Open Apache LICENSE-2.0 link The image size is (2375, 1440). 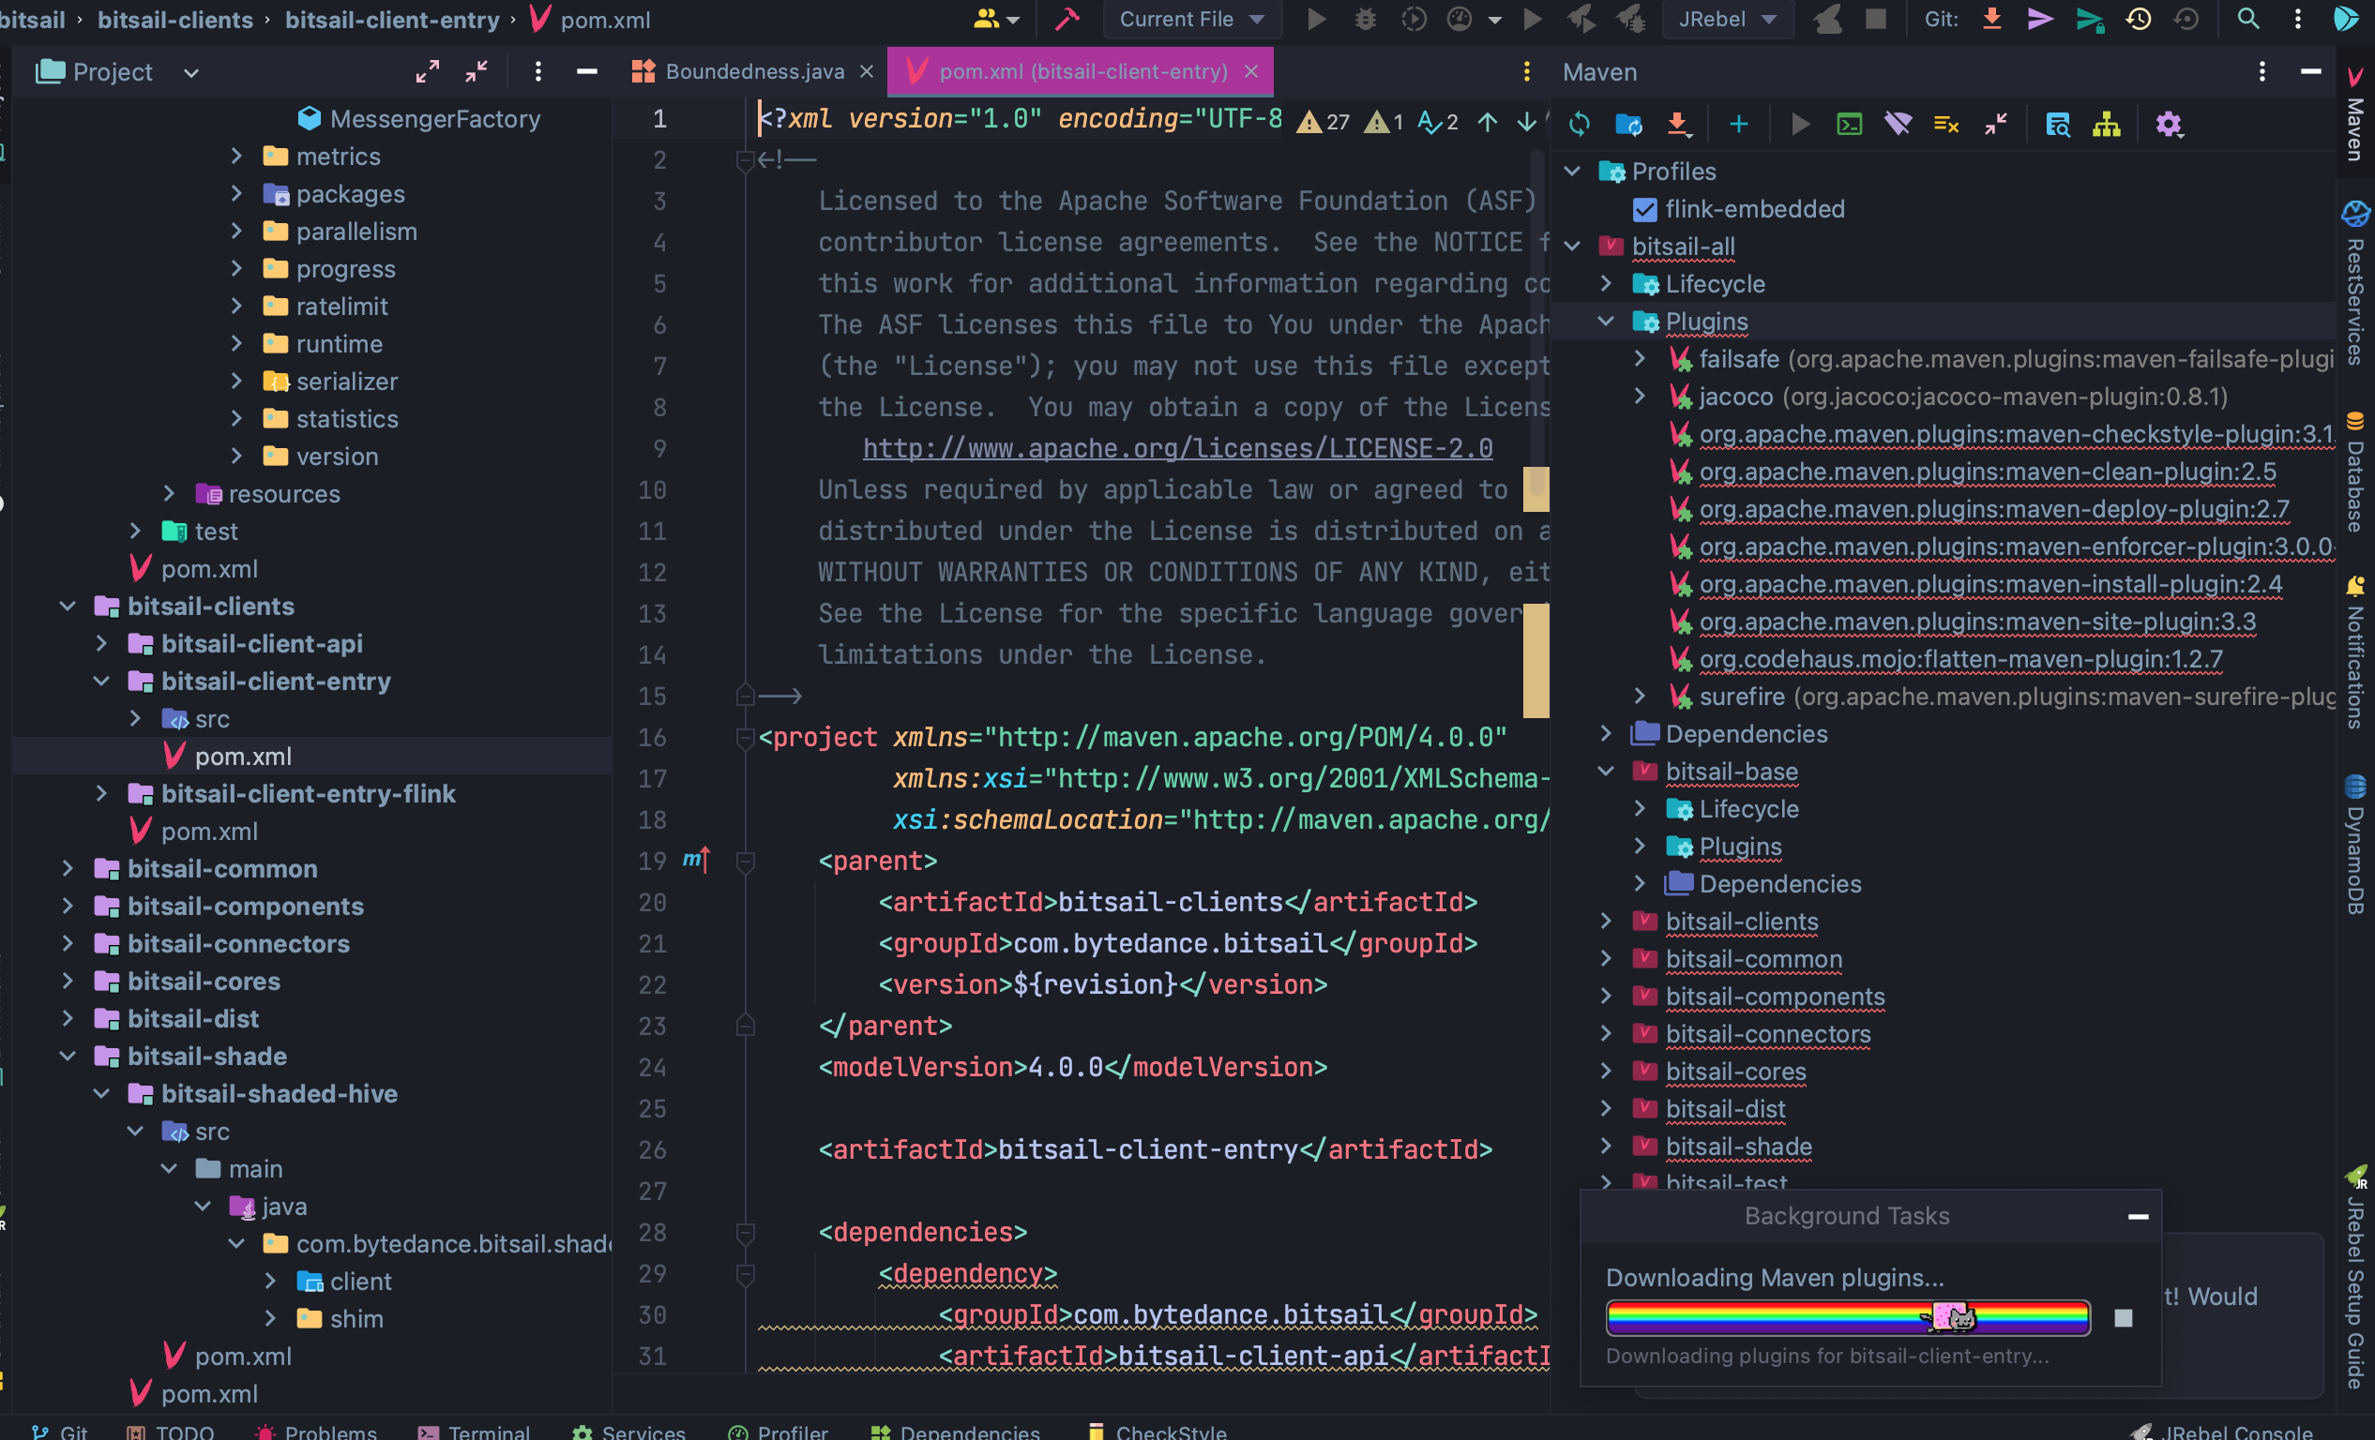click(x=1177, y=449)
